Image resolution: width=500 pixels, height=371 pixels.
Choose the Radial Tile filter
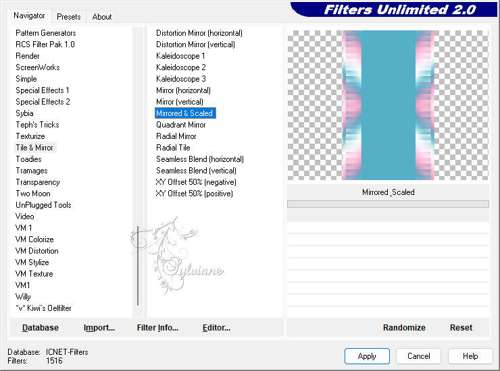pyautogui.click(x=173, y=148)
